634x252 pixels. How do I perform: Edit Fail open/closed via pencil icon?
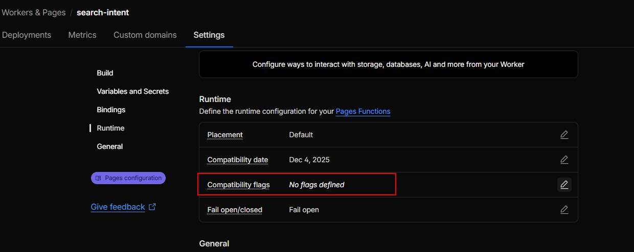tap(564, 210)
